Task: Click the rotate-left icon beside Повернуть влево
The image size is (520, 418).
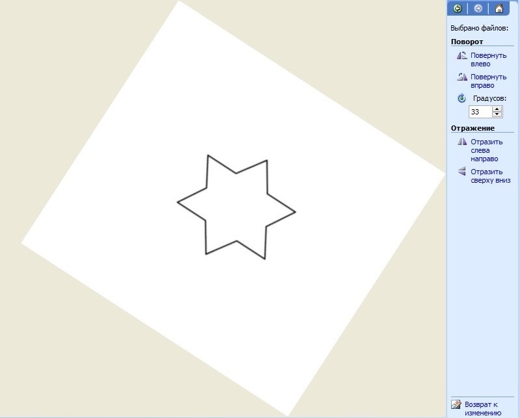Action: click(462, 55)
